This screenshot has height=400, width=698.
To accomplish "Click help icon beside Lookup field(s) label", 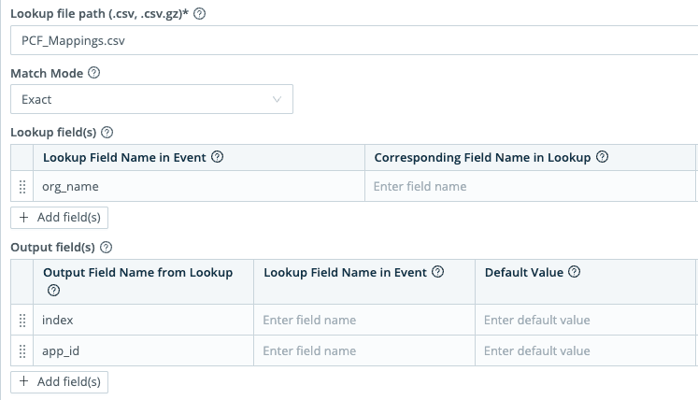I will [107, 133].
